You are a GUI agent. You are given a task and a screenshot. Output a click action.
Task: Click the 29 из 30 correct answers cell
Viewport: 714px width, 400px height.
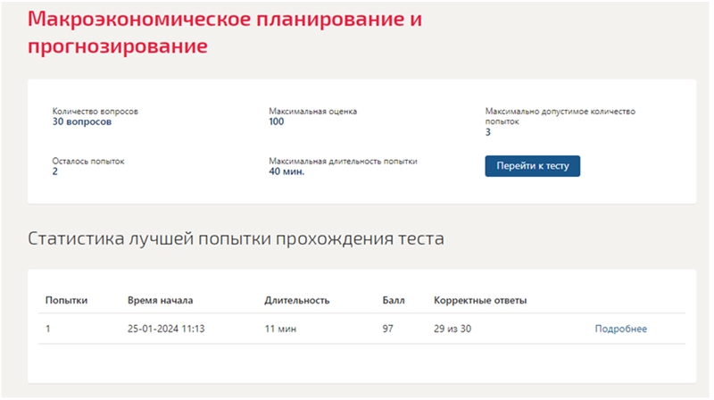(452, 329)
